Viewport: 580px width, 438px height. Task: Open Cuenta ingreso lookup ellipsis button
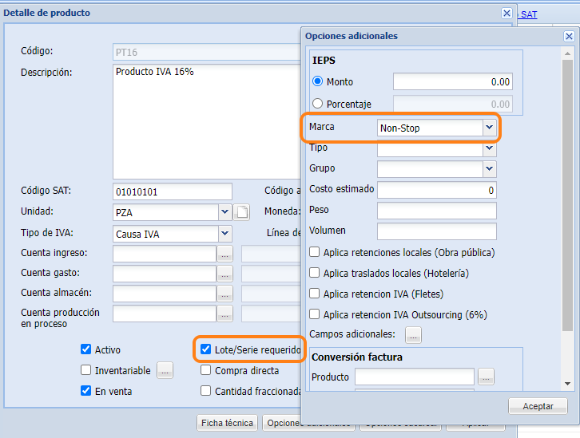(x=224, y=254)
